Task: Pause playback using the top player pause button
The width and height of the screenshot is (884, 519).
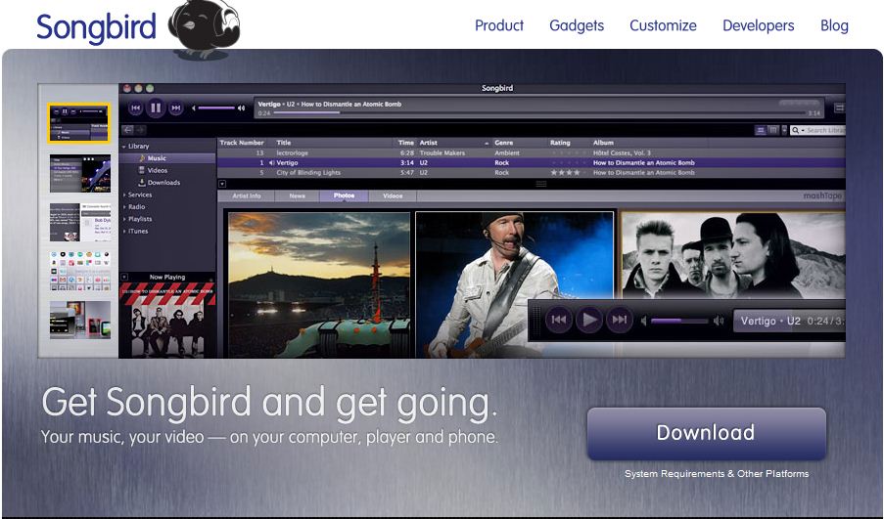Action: pos(156,108)
